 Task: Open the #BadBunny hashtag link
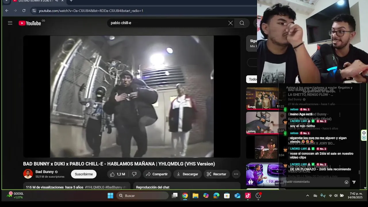tap(114, 187)
